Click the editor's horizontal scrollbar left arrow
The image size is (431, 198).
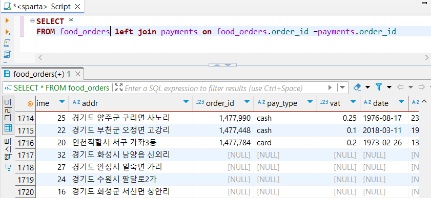(40, 57)
